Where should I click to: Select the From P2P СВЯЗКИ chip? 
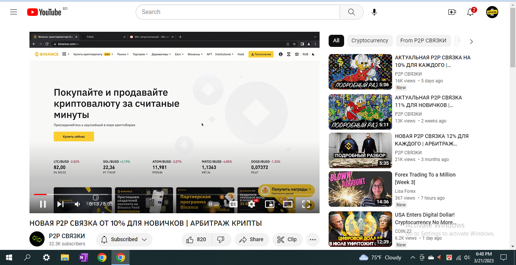coord(423,40)
